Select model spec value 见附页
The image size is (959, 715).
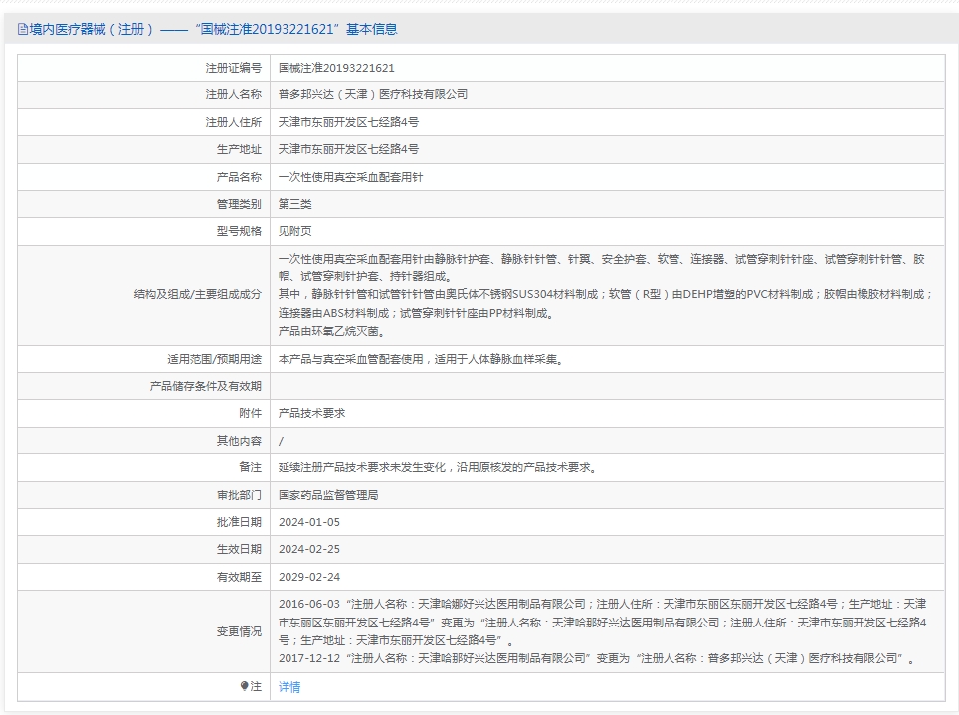(294, 231)
